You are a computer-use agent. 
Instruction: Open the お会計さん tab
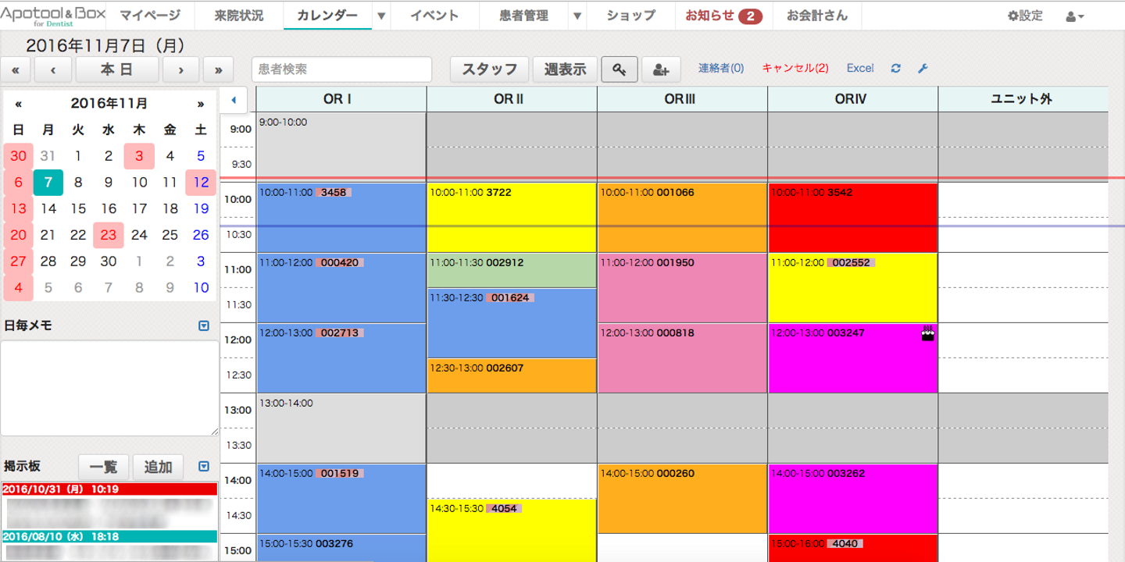point(816,16)
